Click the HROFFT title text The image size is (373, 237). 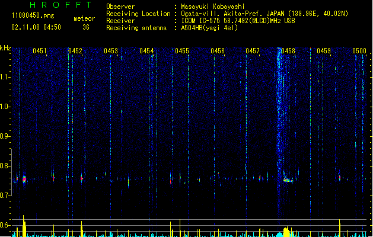tap(60, 5)
